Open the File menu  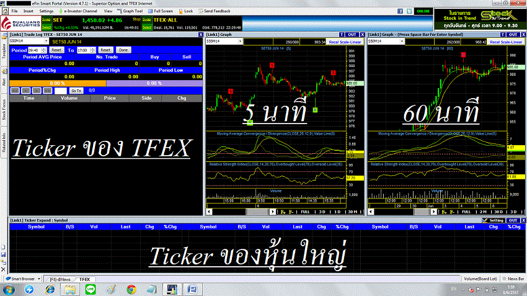click(14, 11)
